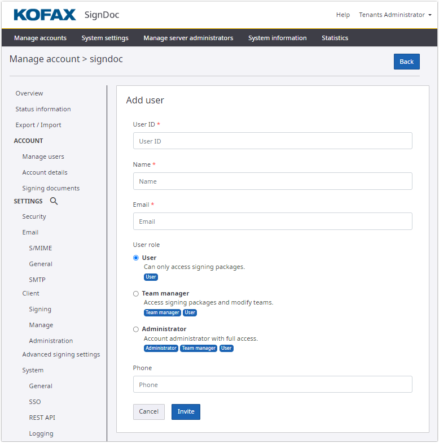The image size is (439, 443).
Task: Open the Manage accounts menu
Action: click(40, 38)
